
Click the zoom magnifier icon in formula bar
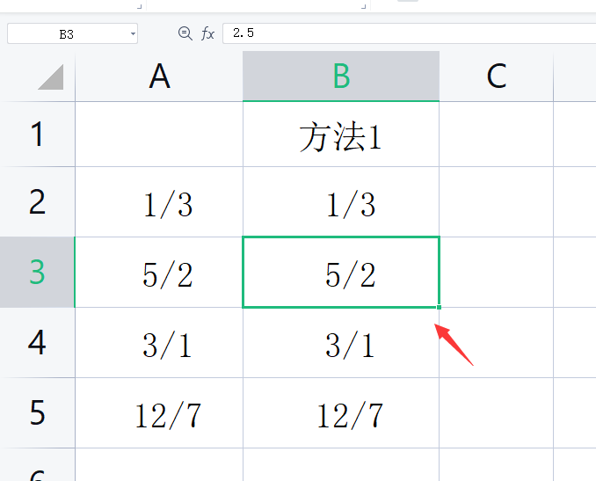coord(185,33)
